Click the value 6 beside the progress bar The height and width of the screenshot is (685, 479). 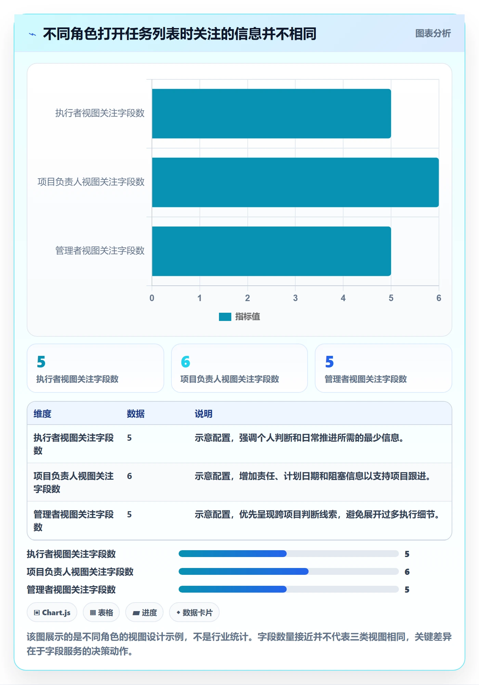(407, 572)
